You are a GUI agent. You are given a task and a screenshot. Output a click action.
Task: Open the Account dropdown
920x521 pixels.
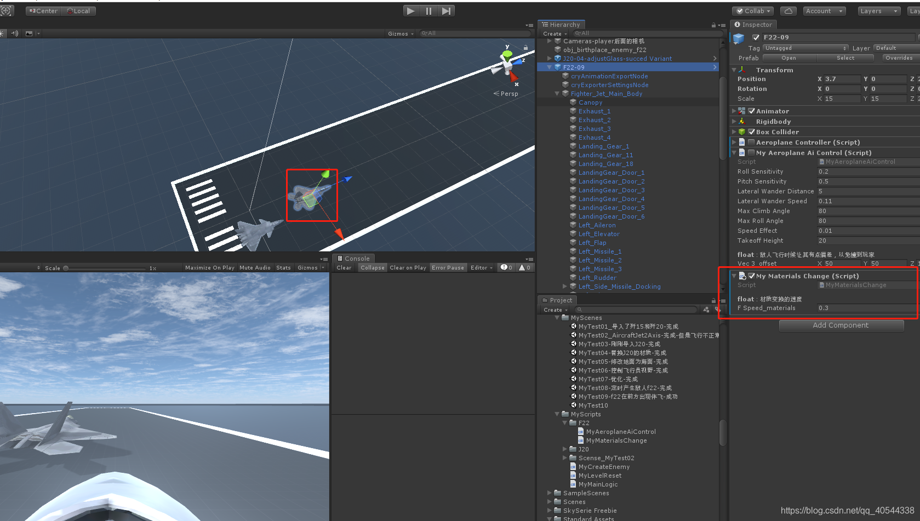824,11
